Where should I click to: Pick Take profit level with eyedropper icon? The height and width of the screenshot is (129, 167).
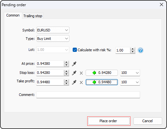point(74,82)
